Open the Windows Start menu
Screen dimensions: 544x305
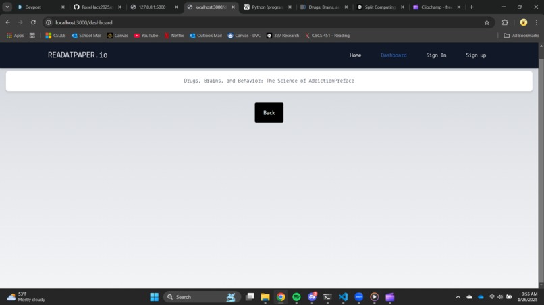click(x=155, y=297)
